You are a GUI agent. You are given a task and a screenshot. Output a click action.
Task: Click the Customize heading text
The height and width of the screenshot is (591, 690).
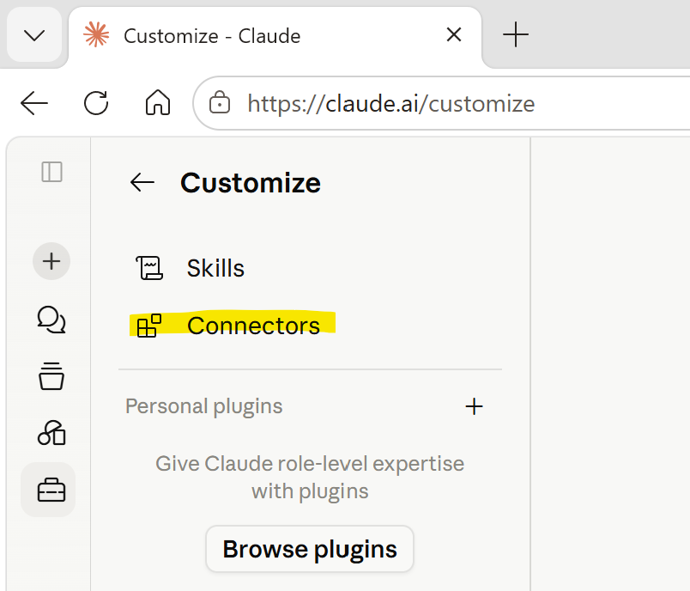251,183
